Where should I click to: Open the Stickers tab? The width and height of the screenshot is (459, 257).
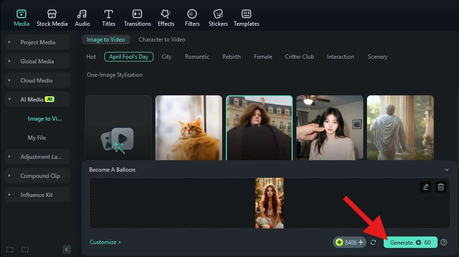[x=218, y=18]
